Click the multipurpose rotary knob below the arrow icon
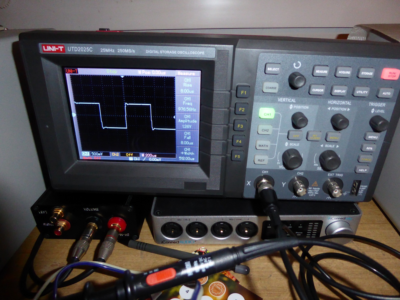400x300 pixels. point(296,80)
